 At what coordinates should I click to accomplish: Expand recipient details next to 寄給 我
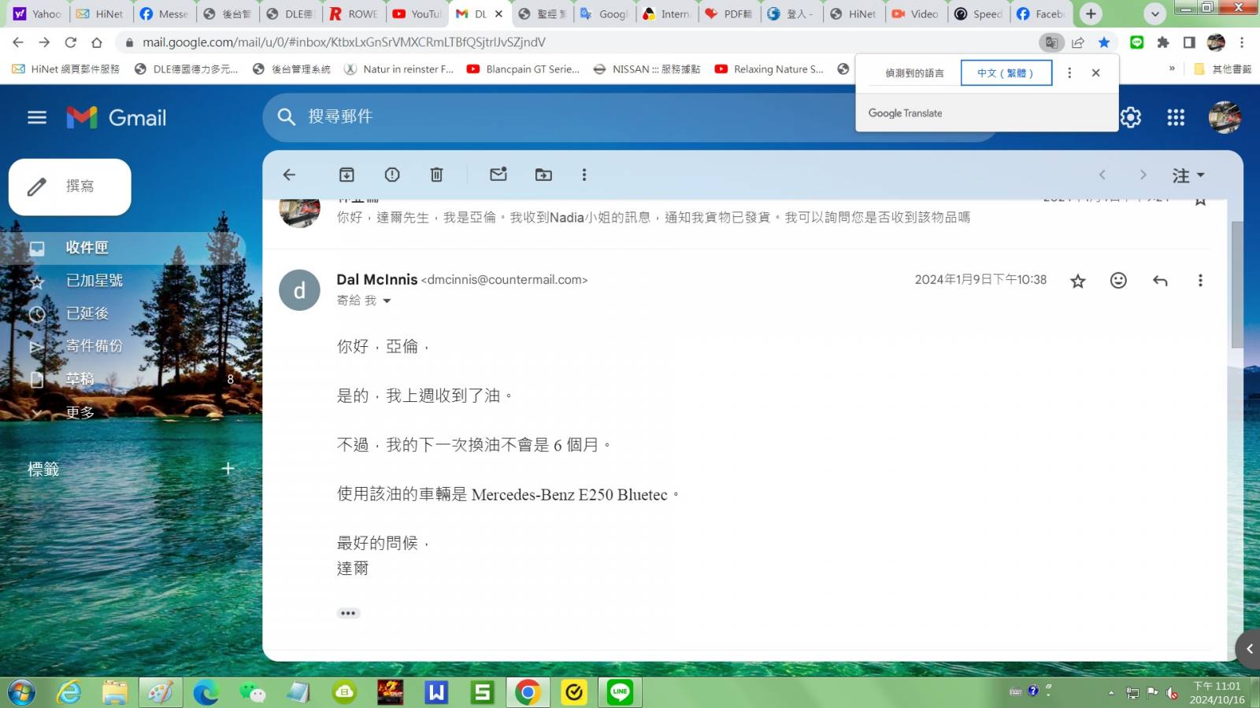point(387,301)
